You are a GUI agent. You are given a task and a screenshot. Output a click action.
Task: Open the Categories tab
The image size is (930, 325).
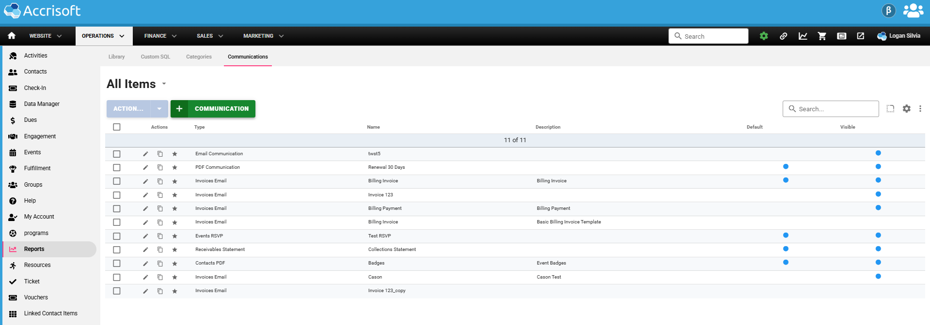click(199, 57)
